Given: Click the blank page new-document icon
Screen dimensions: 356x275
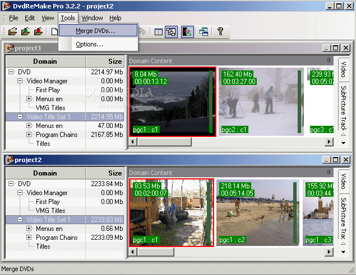Looking at the screenshot, I should pos(54,31).
